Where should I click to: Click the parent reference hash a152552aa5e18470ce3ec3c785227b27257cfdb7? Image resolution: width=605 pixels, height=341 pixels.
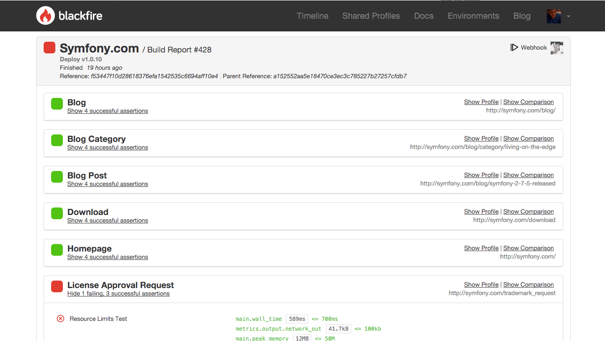click(x=340, y=76)
